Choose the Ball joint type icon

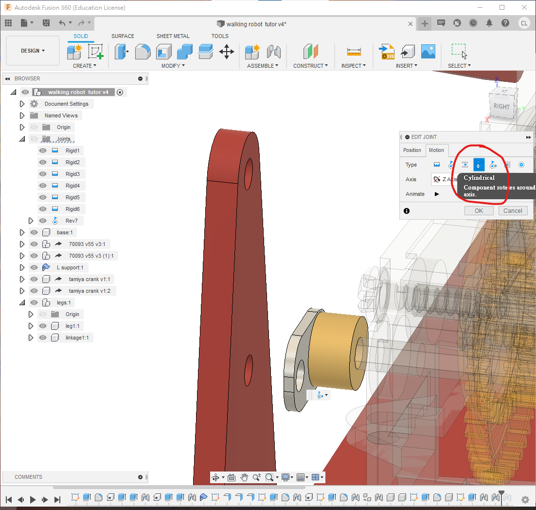click(521, 165)
